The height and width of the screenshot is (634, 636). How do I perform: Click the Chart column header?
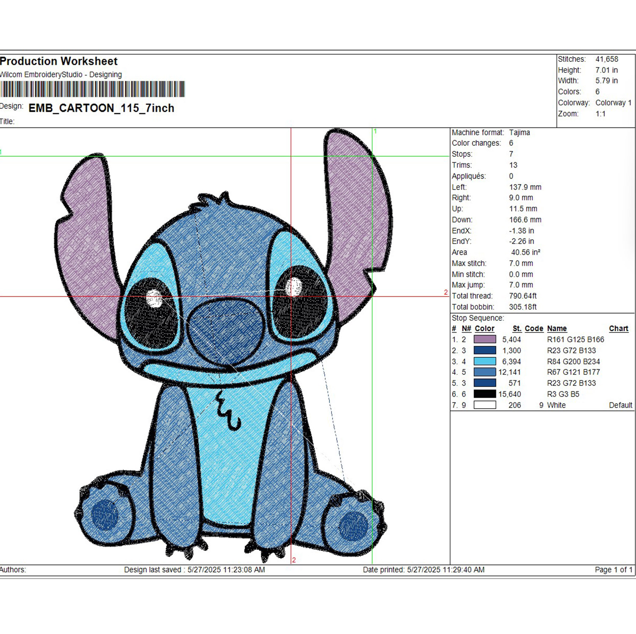[618, 328]
